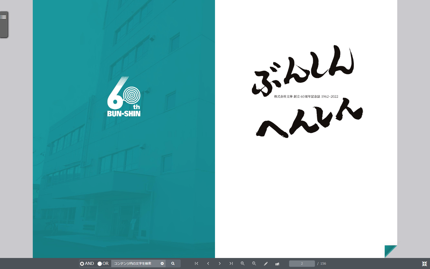Run search with the magnifier button
Screen dimensions: 430x269
coord(173,263)
